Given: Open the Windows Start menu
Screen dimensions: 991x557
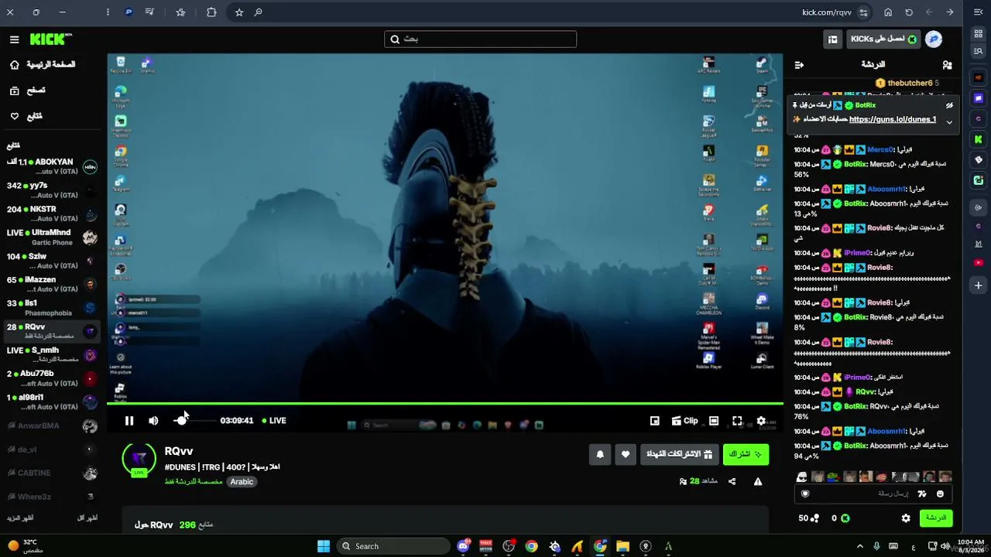Looking at the screenshot, I should tap(324, 546).
